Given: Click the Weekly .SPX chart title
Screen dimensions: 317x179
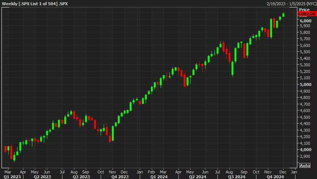Looking at the screenshot, I should pyautogui.click(x=35, y=4).
